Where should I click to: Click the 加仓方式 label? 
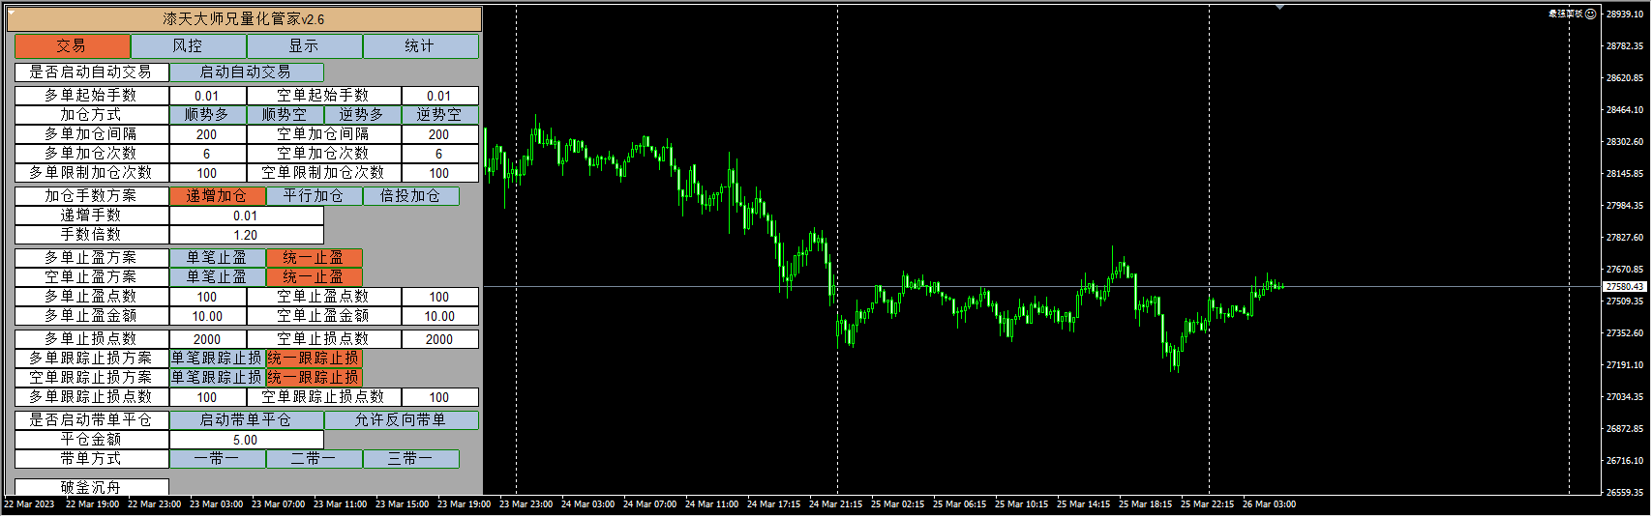[92, 115]
